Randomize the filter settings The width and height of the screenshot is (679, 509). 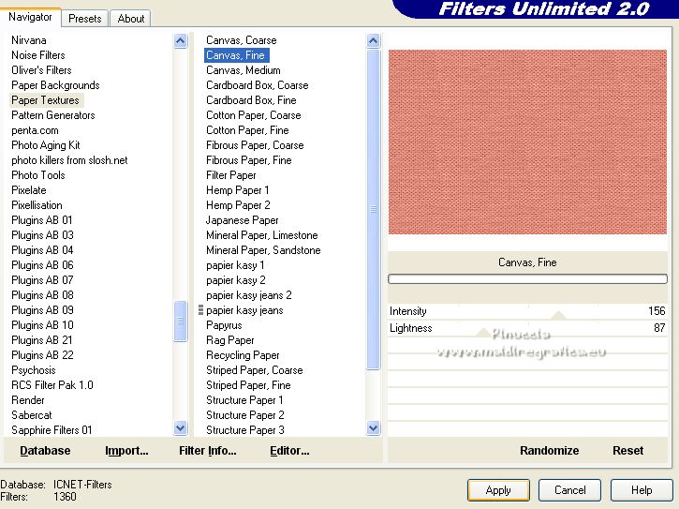pyautogui.click(x=550, y=451)
